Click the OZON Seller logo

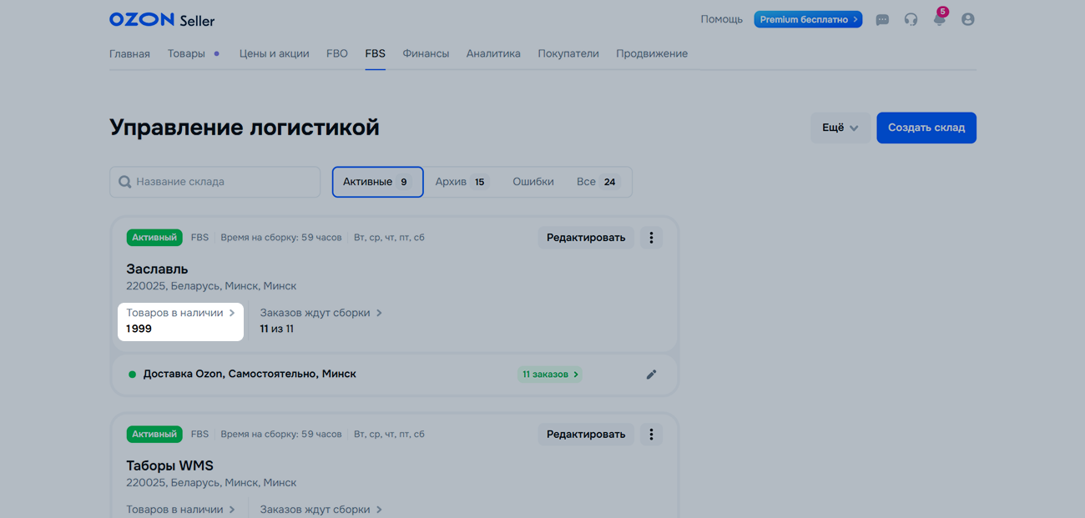[x=161, y=19]
